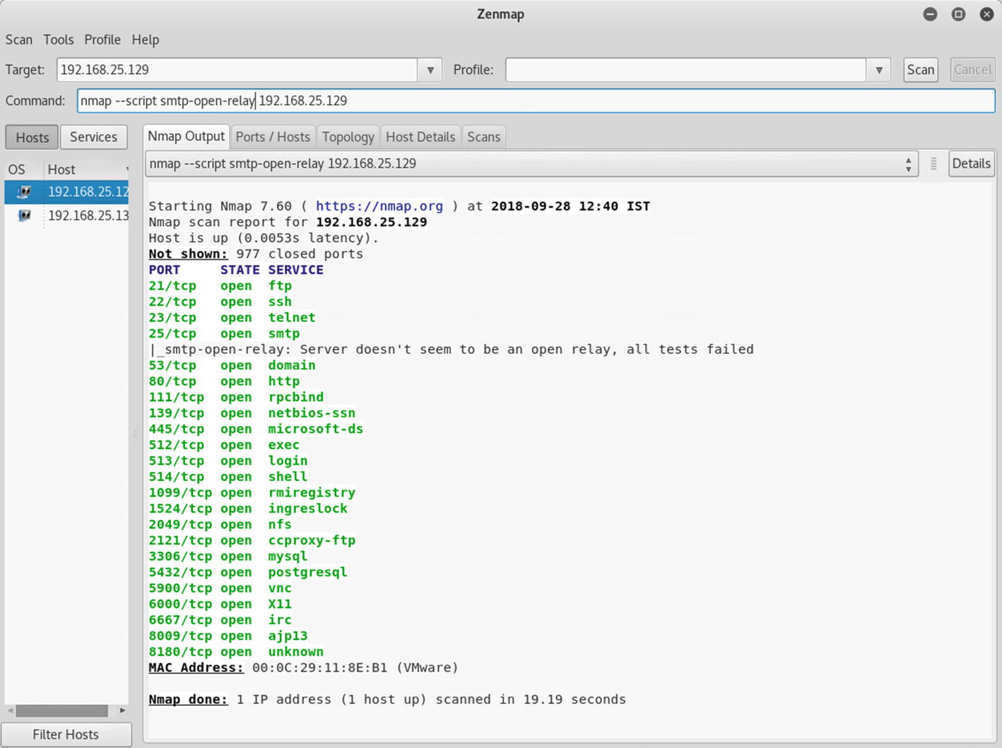Click the Cancel button
Viewport: 1002px width, 748px height.
point(972,70)
